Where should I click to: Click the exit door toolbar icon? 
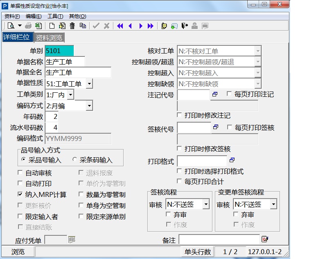[x=185, y=26]
